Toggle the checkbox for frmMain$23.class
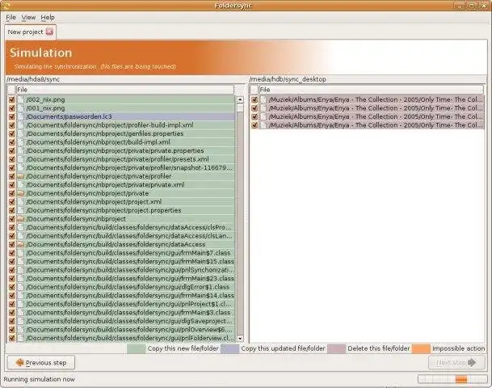Screen dimensions: 492x388 point(11,279)
